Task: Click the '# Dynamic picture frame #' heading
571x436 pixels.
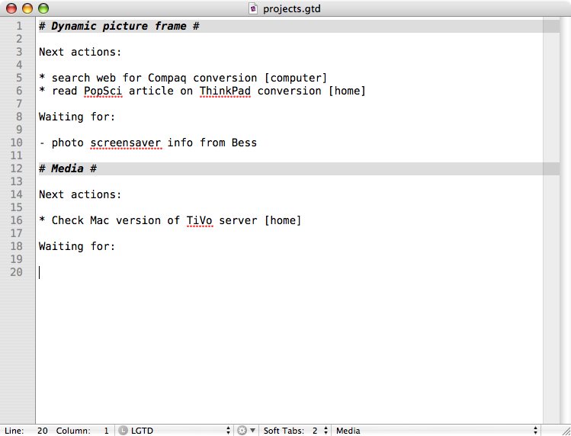Action: 119,26
